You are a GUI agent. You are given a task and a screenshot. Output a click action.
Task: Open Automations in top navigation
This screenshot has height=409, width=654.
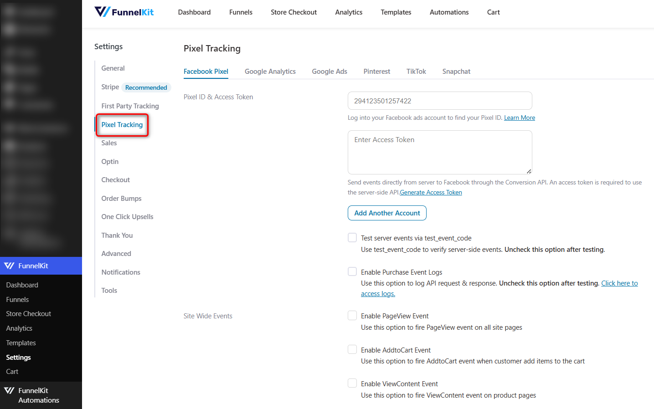point(449,12)
